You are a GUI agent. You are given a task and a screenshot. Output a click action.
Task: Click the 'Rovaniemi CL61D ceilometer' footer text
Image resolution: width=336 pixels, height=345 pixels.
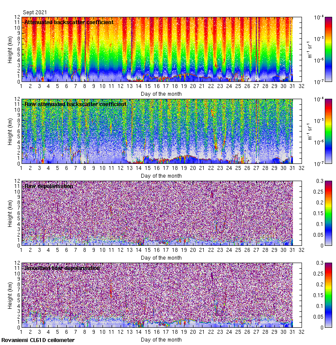point(38,340)
